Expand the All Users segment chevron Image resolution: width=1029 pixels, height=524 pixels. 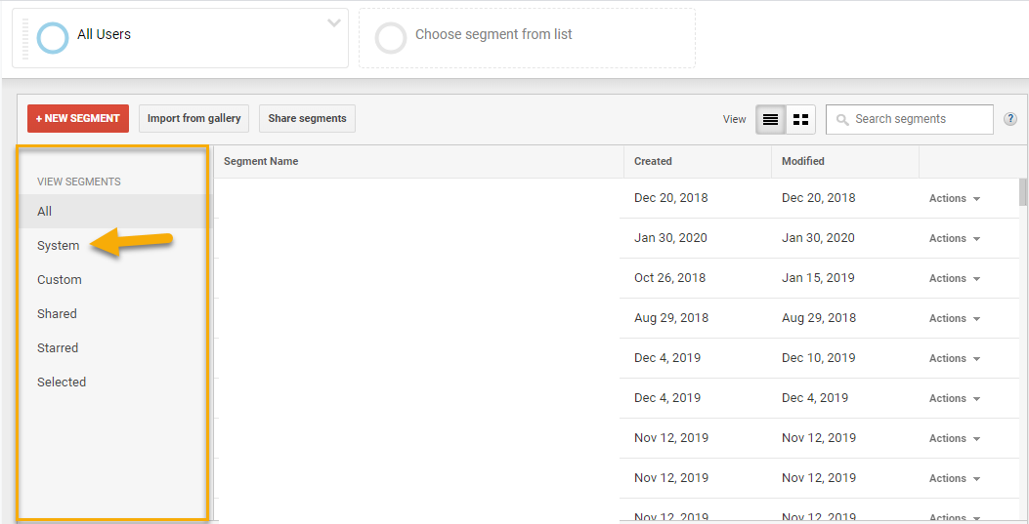[334, 22]
